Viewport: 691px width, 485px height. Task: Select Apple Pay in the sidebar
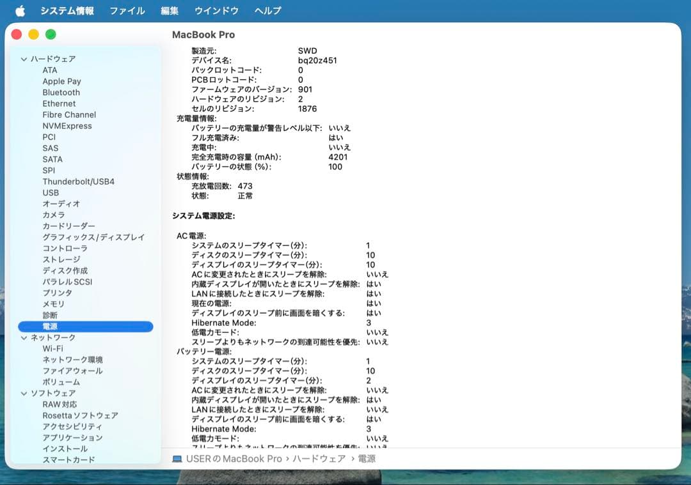pyautogui.click(x=61, y=81)
